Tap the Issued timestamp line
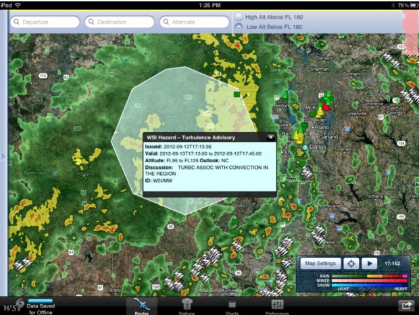This screenshot has width=419, height=315. tap(178, 147)
